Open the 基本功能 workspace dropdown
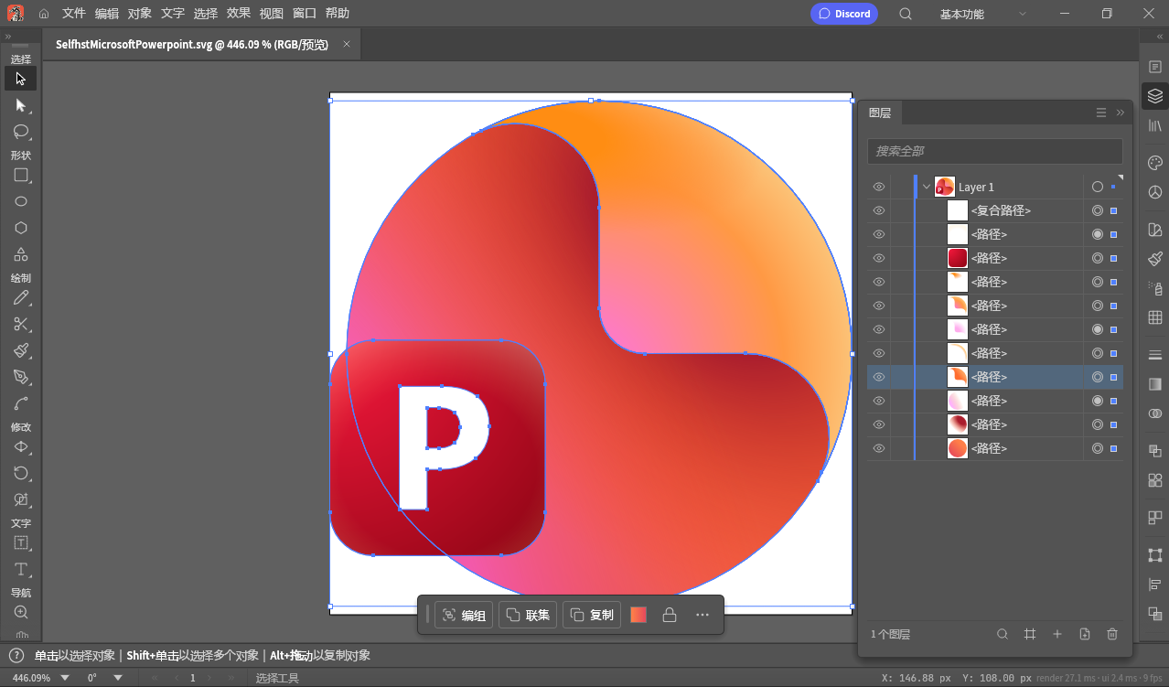 pos(983,14)
